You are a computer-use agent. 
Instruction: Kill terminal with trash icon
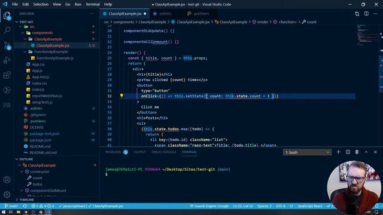pyautogui.click(x=357, y=152)
